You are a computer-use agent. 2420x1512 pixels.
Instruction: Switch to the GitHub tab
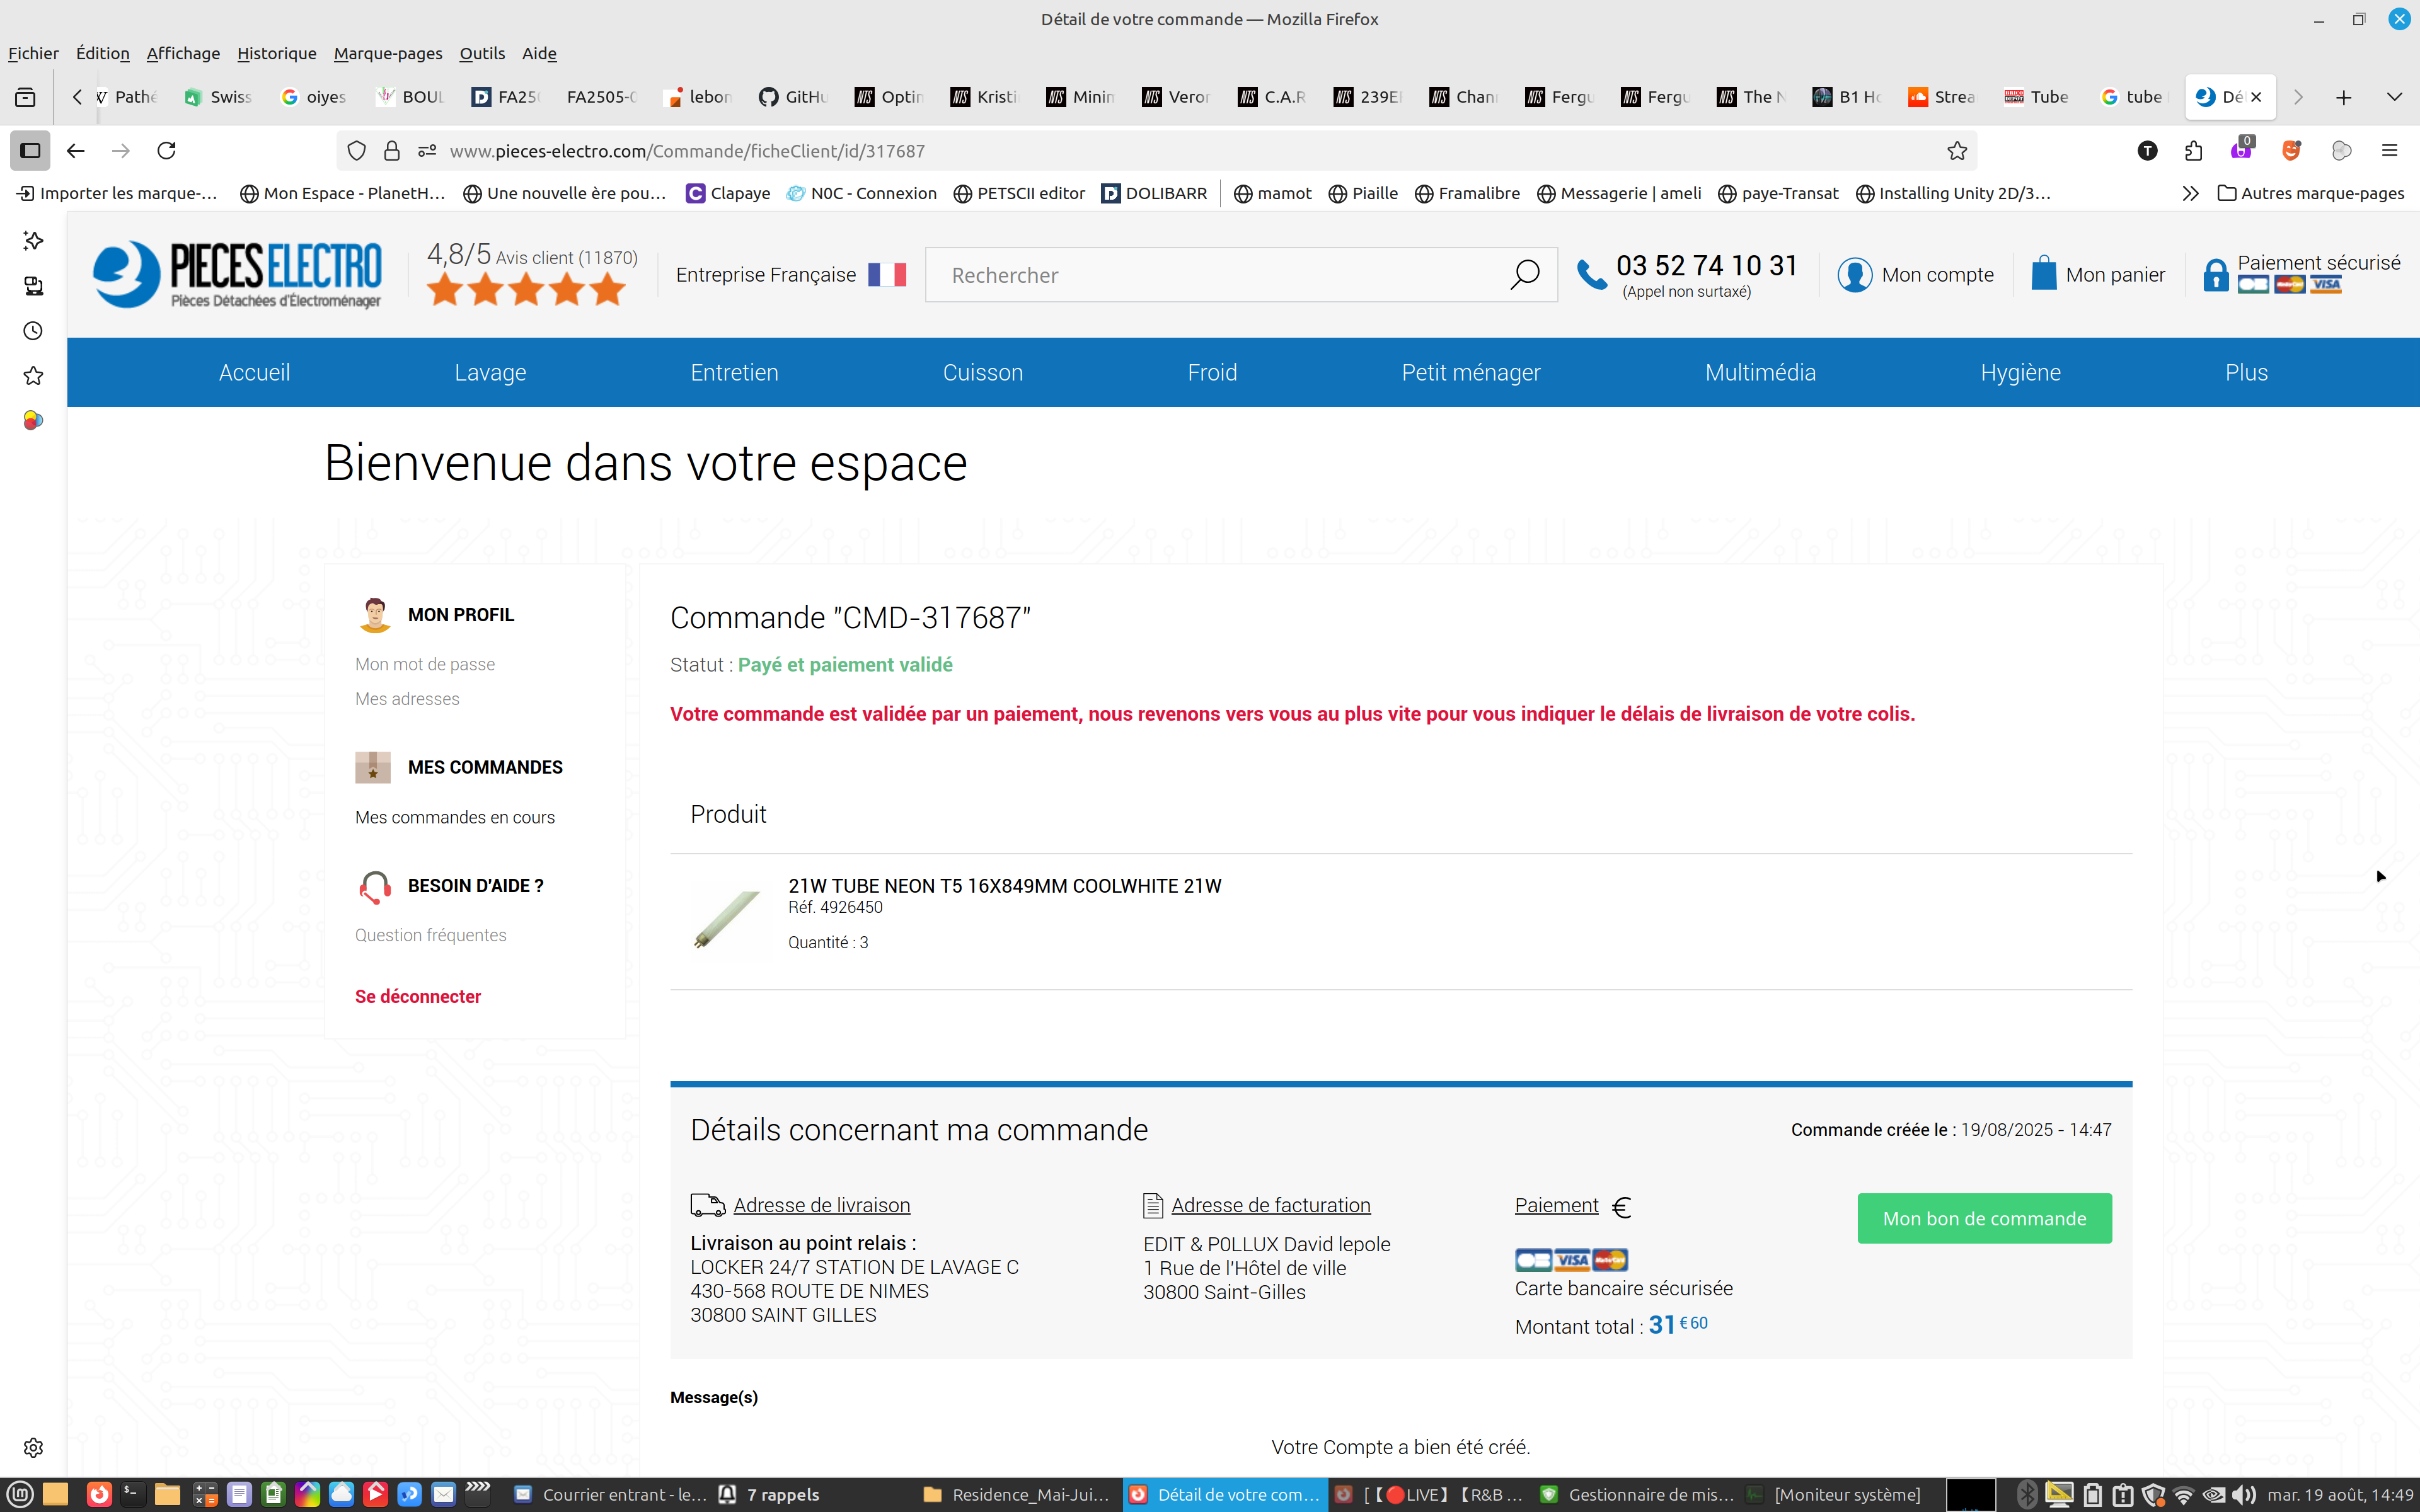(795, 97)
